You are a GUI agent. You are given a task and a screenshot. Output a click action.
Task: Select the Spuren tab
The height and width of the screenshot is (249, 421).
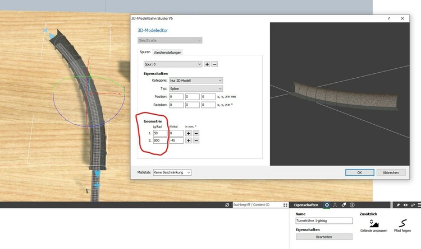pyautogui.click(x=145, y=52)
